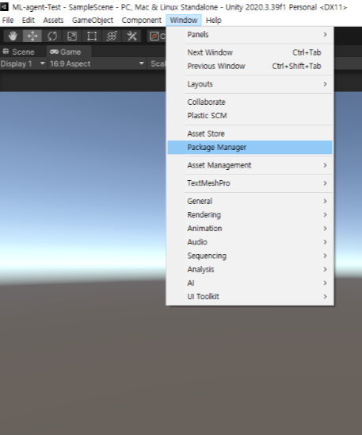
Task: Open the File menu
Action: click(x=8, y=21)
